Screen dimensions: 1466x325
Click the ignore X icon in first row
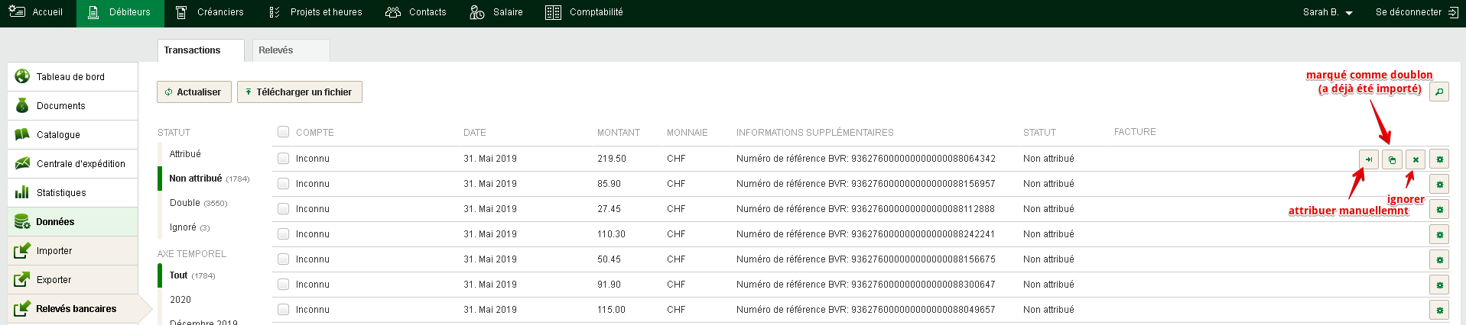[x=1416, y=159]
